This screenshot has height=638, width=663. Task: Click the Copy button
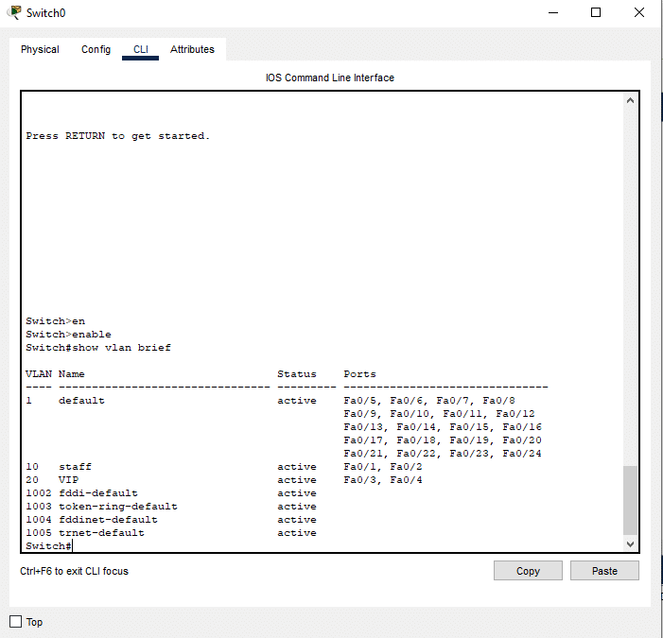528,571
